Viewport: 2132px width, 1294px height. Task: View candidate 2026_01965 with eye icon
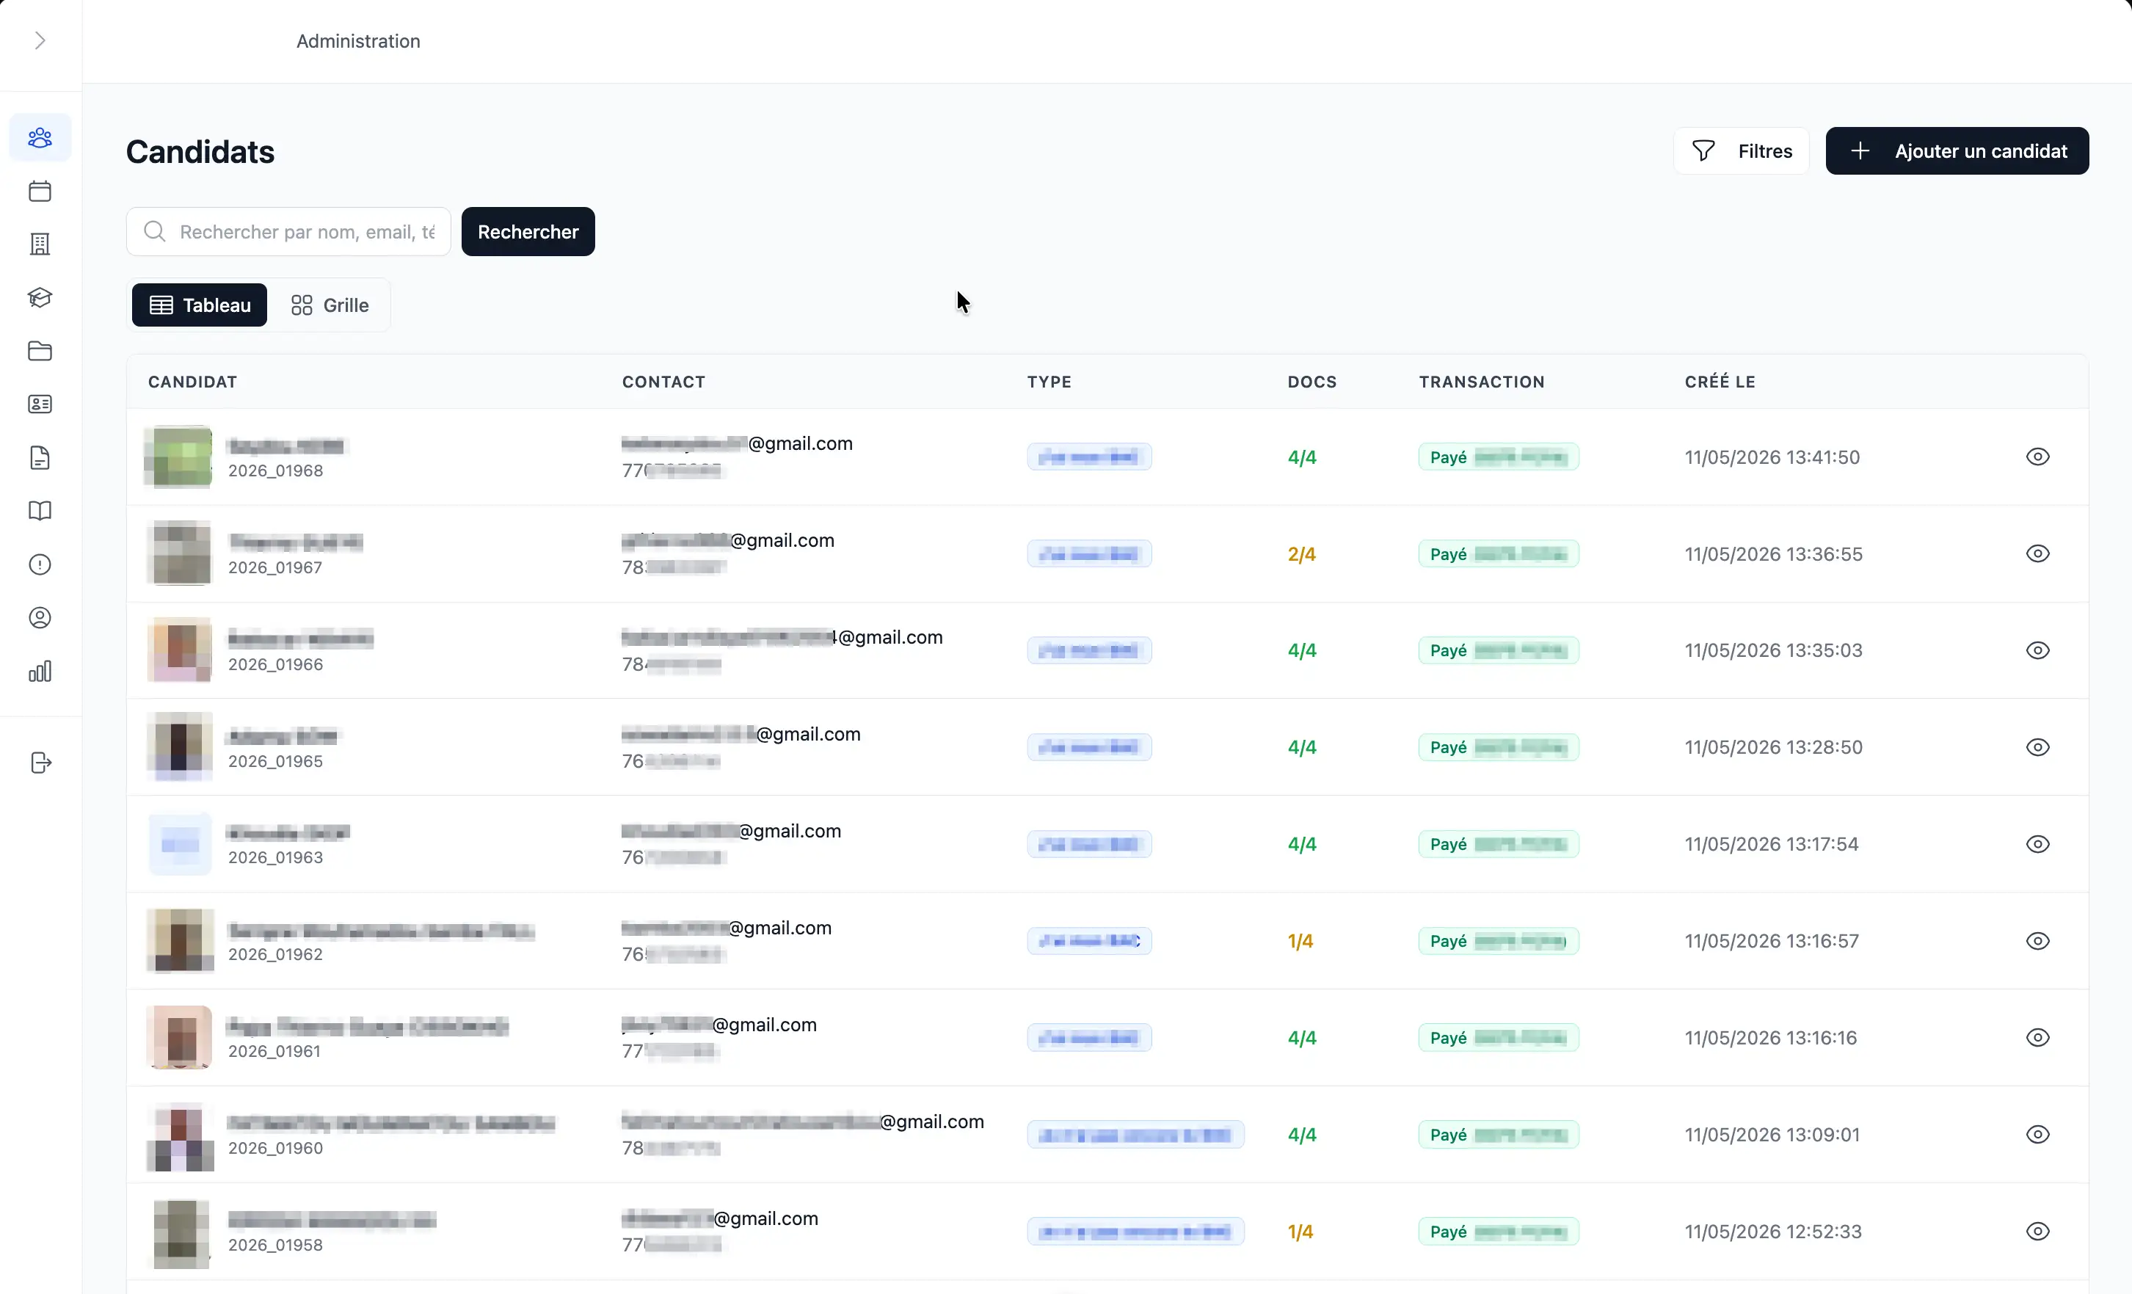point(2037,748)
